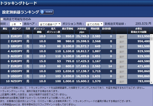Screen dimensions: 153x106
Task: Click the 25,598.5 pips value
Action: click(83, 41)
